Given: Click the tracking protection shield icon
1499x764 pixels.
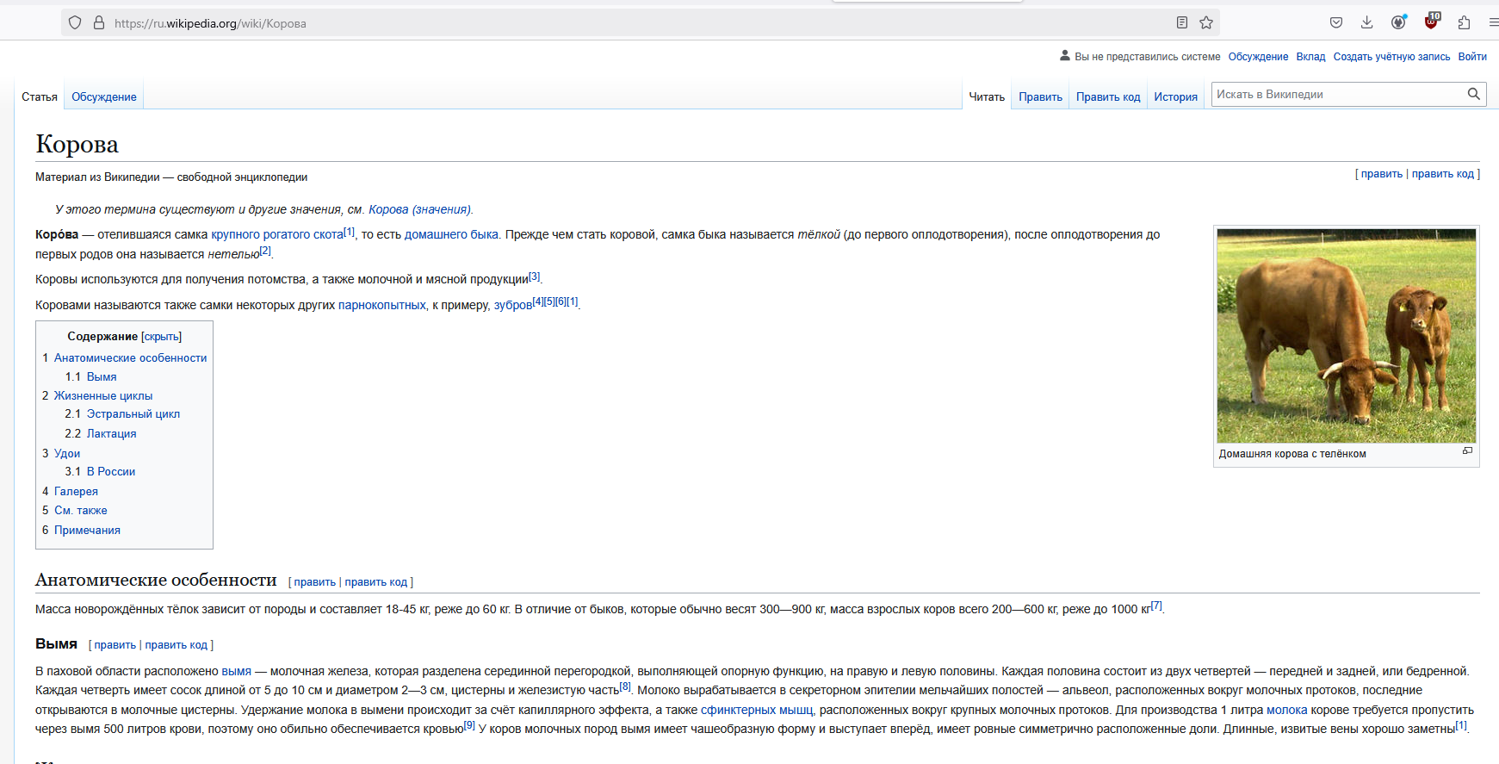Looking at the screenshot, I should (75, 22).
